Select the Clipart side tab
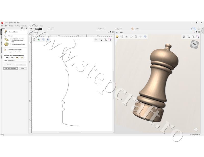 coord(1,56)
